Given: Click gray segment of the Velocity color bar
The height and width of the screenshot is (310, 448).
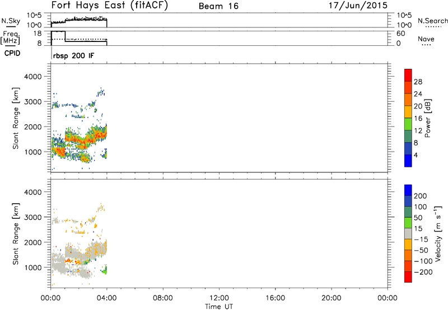Looking at the screenshot, I should click(x=408, y=231).
